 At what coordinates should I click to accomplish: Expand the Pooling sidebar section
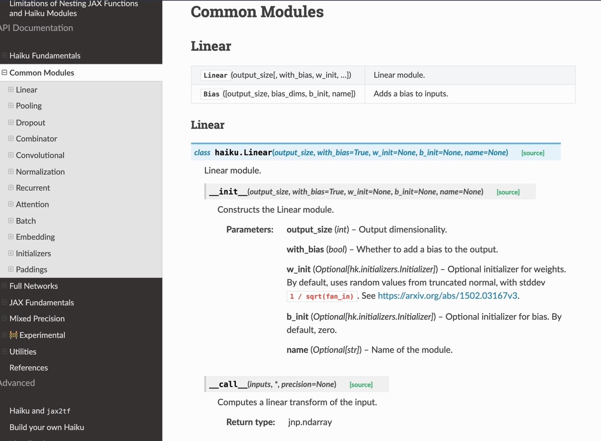click(x=11, y=106)
